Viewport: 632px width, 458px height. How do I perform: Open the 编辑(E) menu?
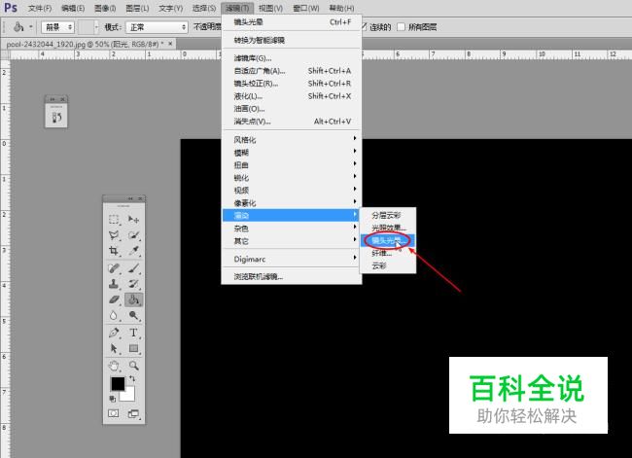pyautogui.click(x=73, y=8)
